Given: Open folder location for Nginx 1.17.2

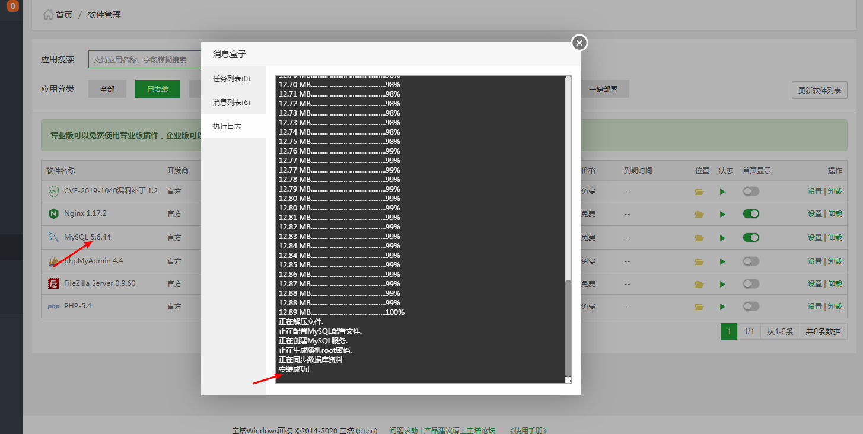Looking at the screenshot, I should click(699, 214).
